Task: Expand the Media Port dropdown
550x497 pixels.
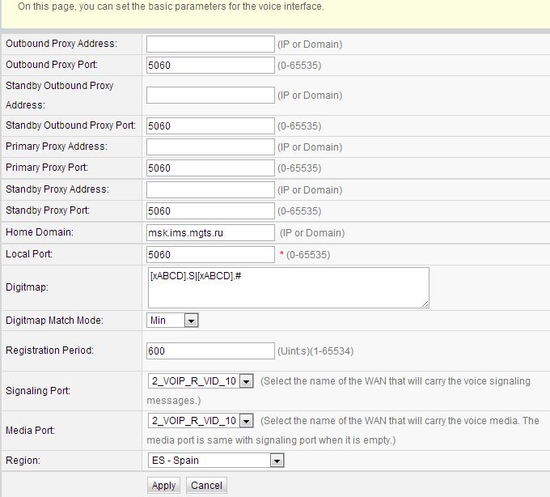Action: pyautogui.click(x=200, y=421)
